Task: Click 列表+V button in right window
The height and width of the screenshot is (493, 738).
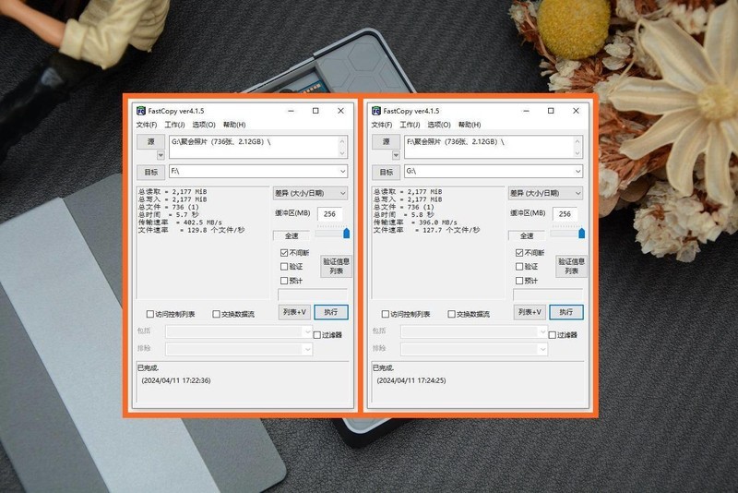Action: pos(530,312)
